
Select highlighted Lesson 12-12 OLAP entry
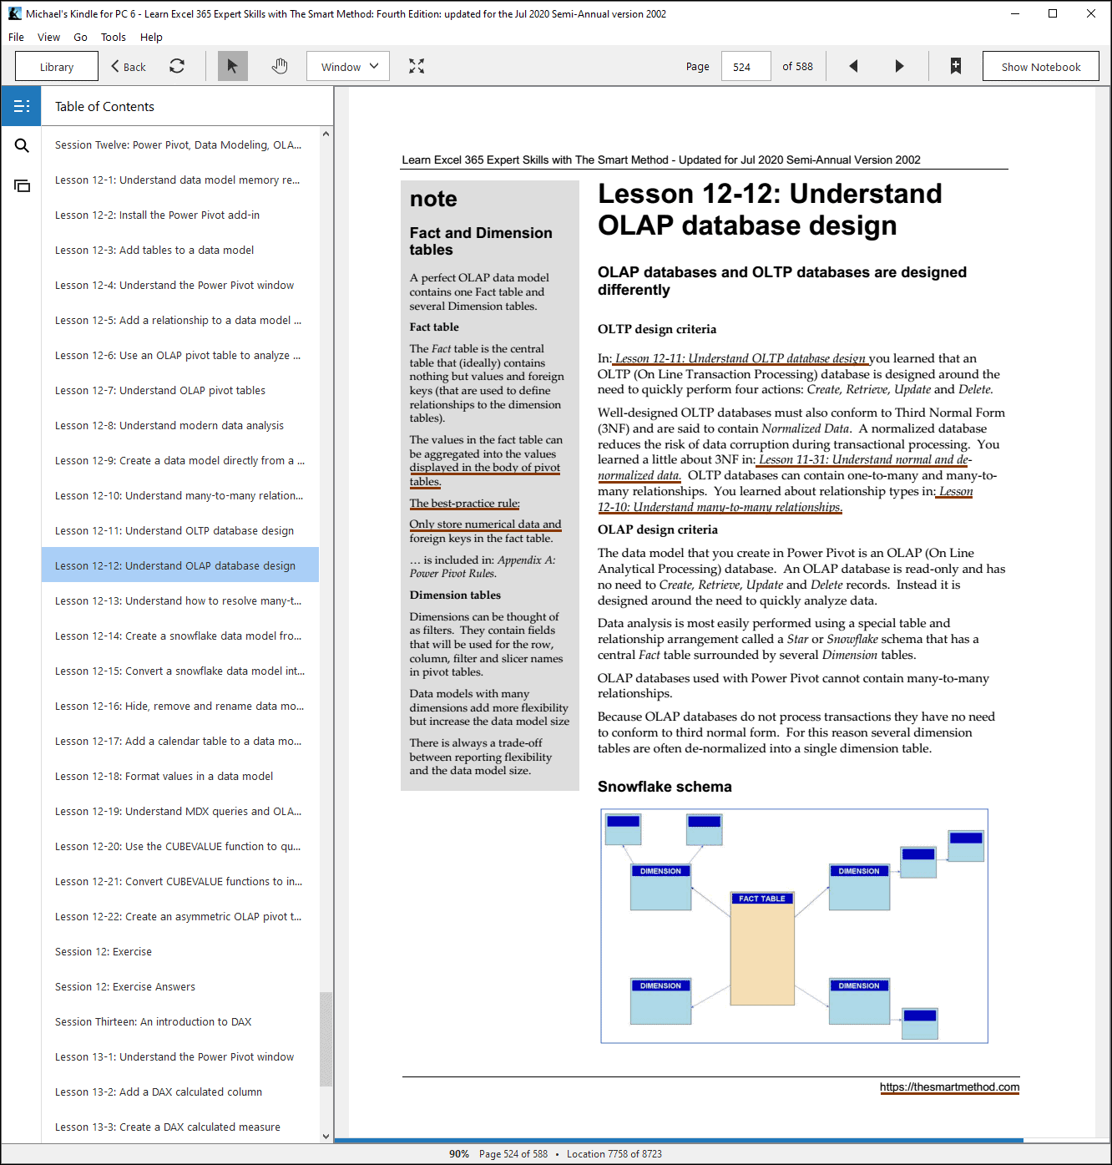(180, 565)
